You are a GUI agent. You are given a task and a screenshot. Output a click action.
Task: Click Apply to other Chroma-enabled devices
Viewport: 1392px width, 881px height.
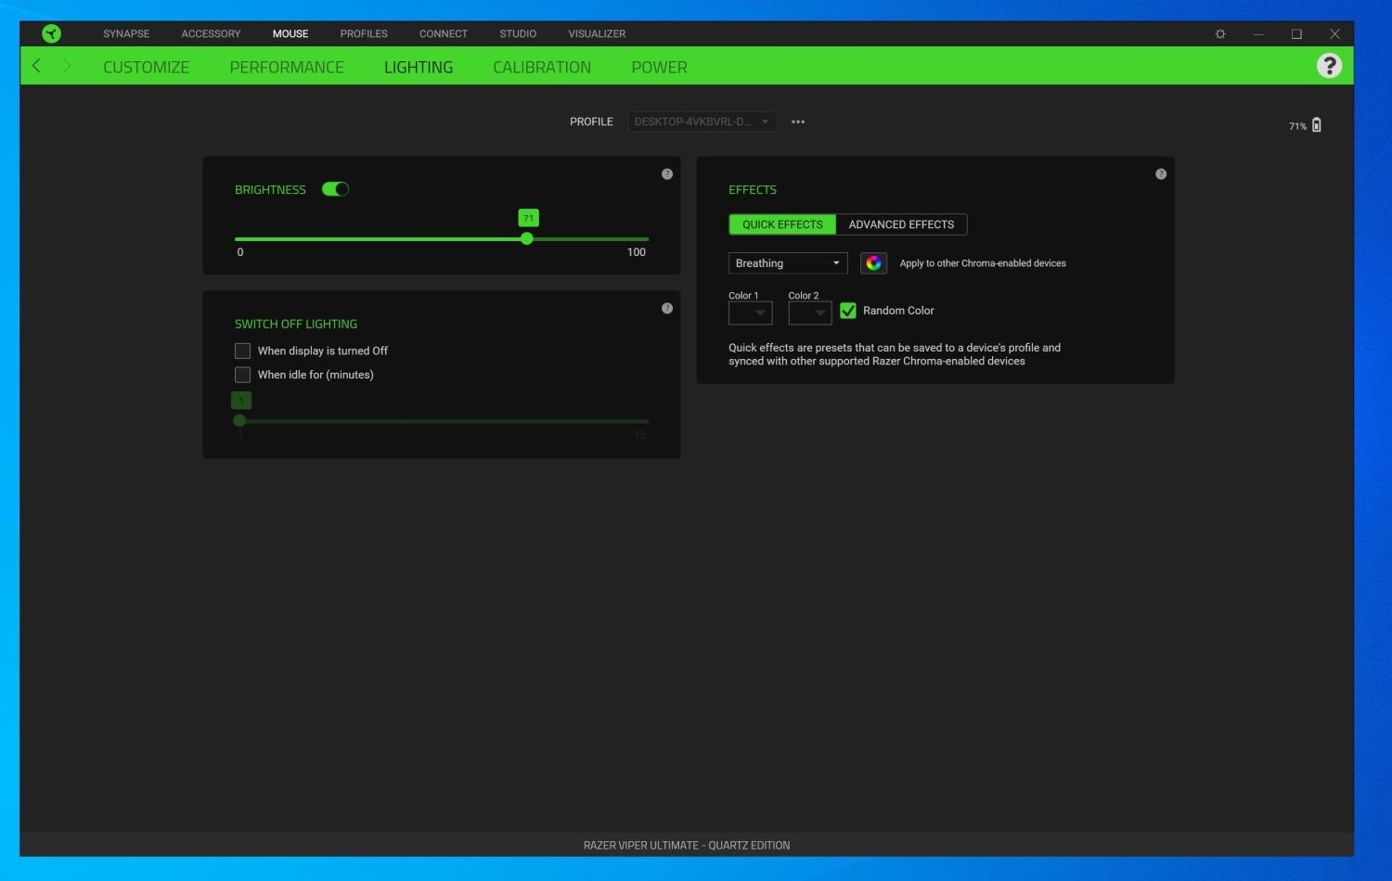tap(983, 263)
